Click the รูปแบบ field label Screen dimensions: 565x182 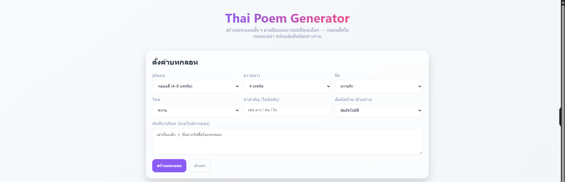click(x=159, y=75)
